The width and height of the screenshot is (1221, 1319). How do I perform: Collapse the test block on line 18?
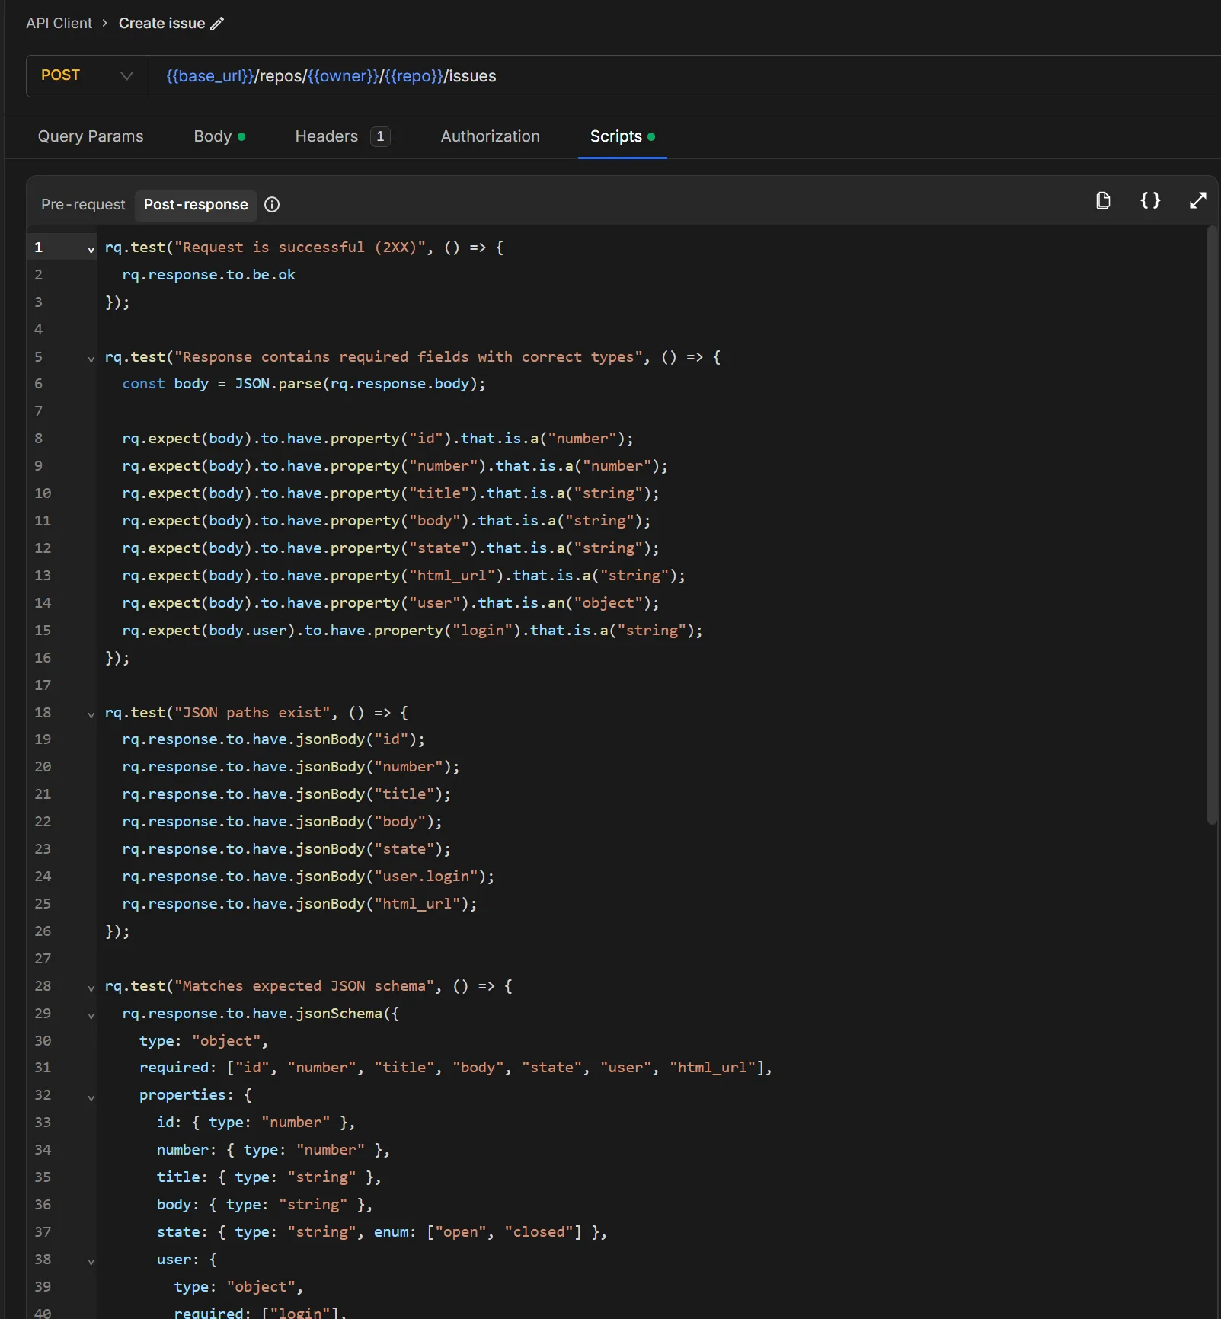[x=91, y=714]
